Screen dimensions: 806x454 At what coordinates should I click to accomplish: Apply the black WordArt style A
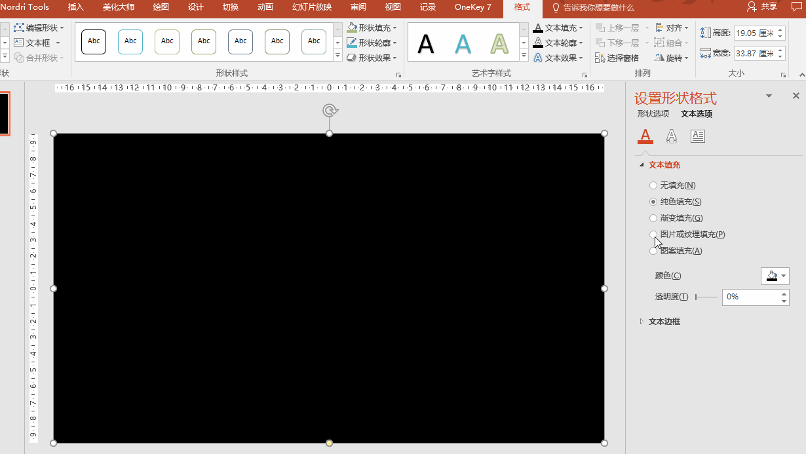426,44
